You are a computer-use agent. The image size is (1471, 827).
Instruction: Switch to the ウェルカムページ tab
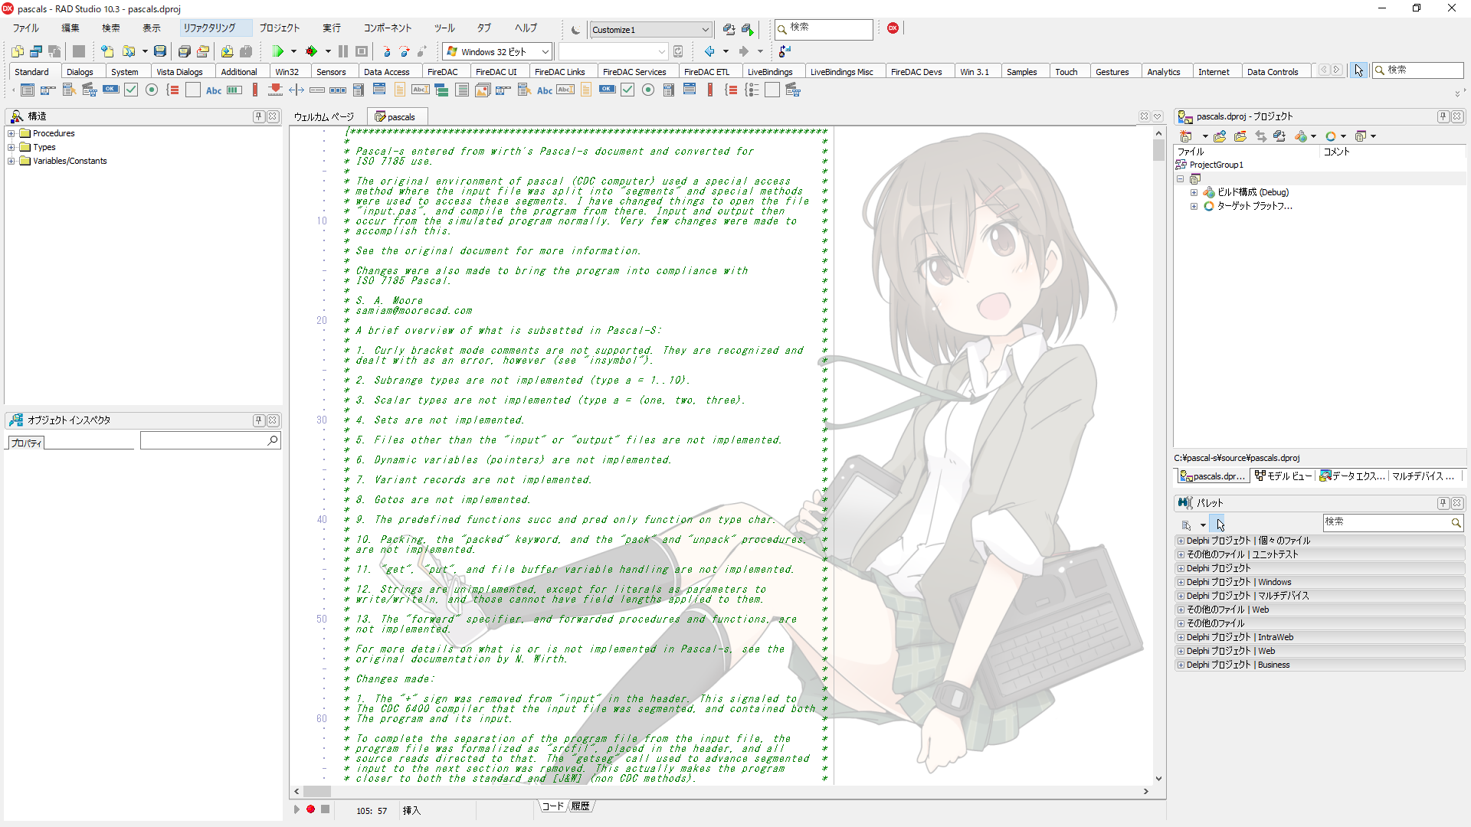[322, 116]
